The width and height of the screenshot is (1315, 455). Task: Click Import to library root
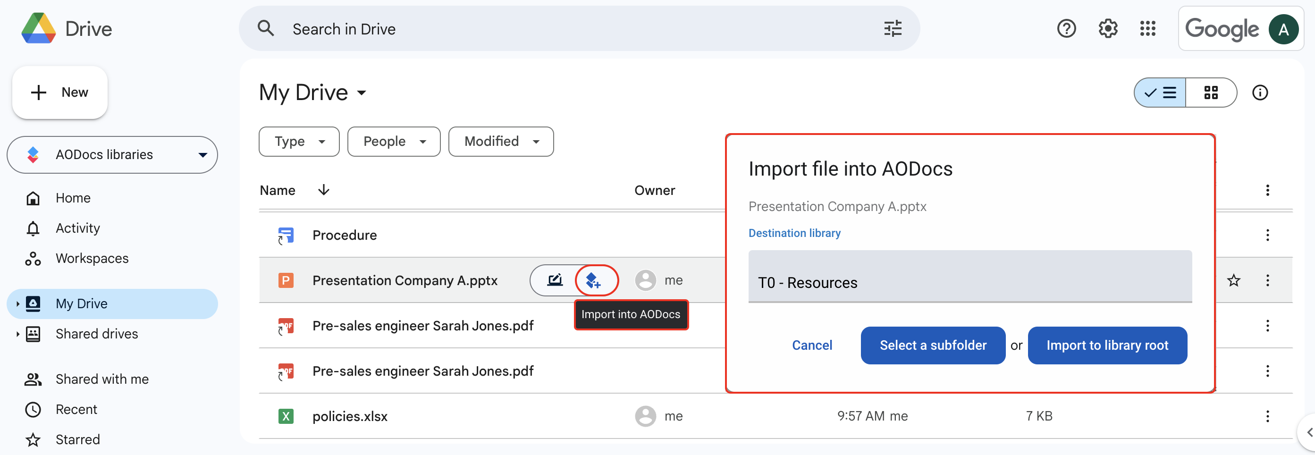pyautogui.click(x=1107, y=345)
